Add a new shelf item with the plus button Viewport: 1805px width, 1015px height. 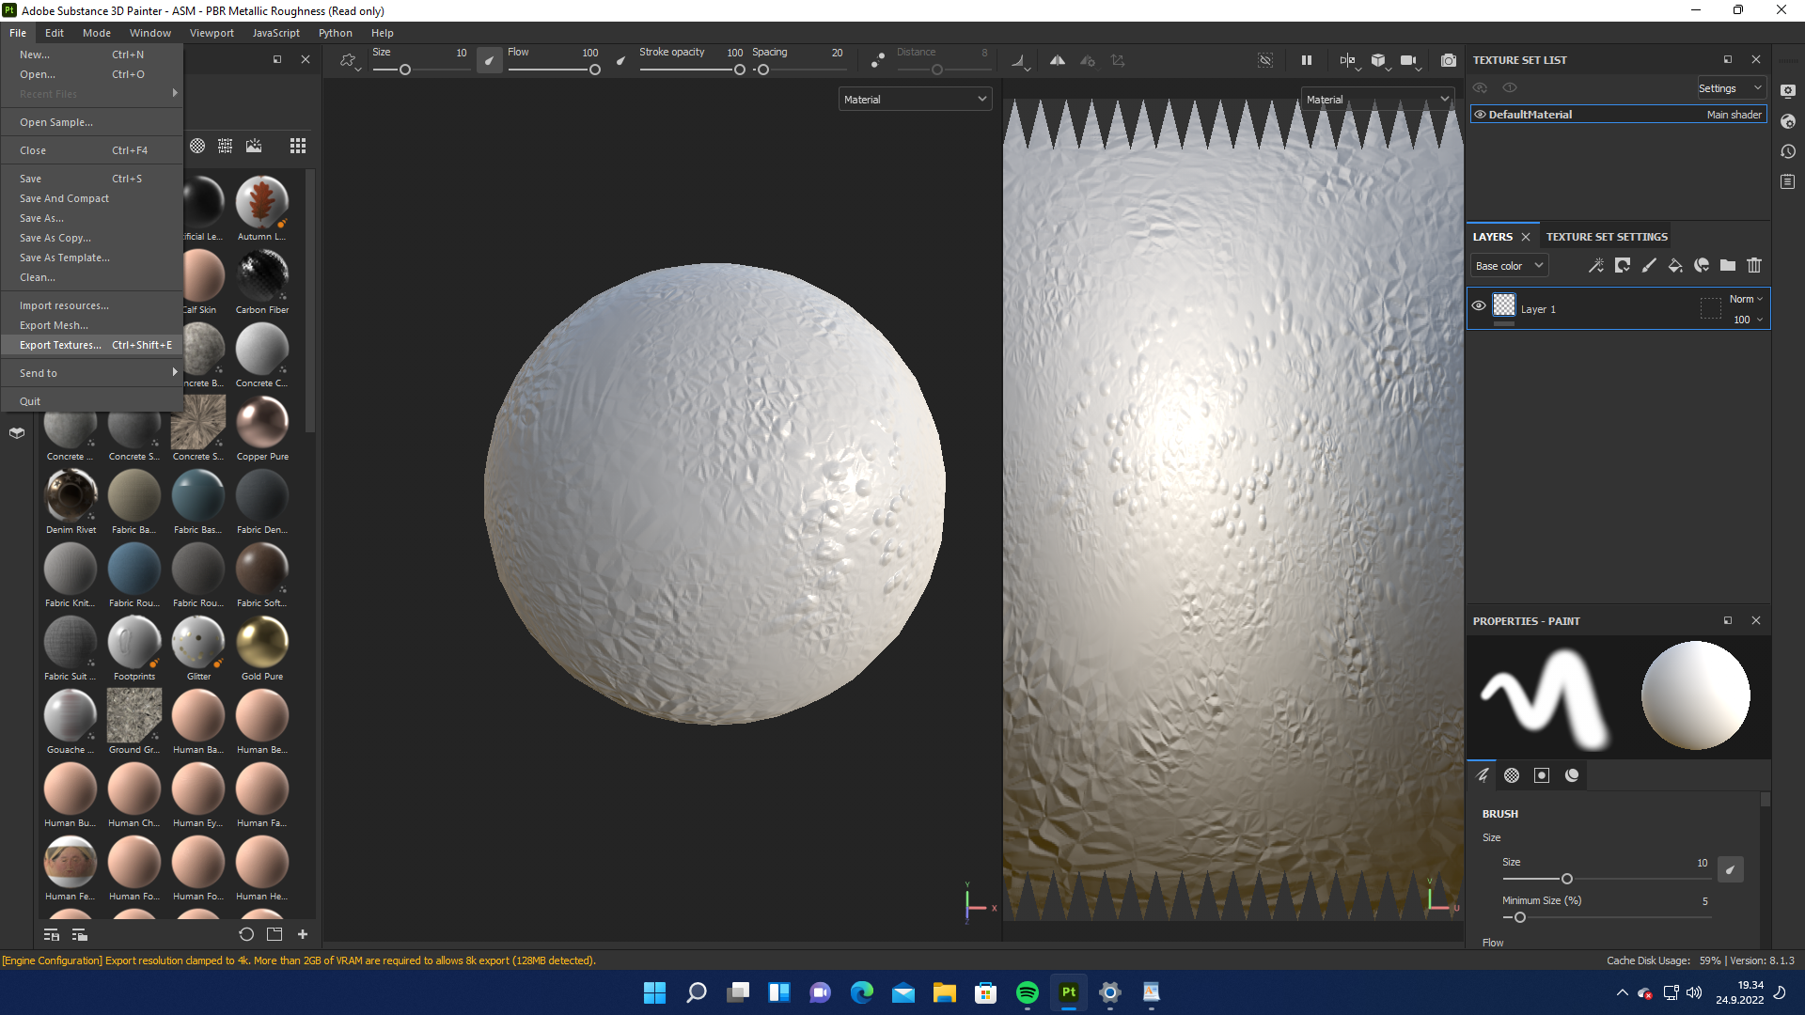pyautogui.click(x=303, y=934)
